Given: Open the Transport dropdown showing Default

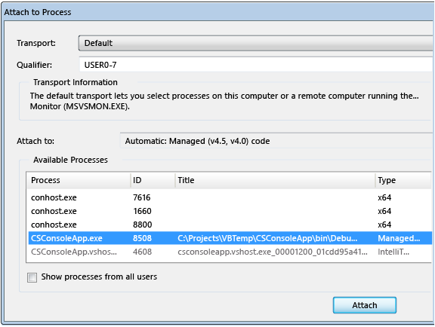Looking at the screenshot, I should [256, 43].
